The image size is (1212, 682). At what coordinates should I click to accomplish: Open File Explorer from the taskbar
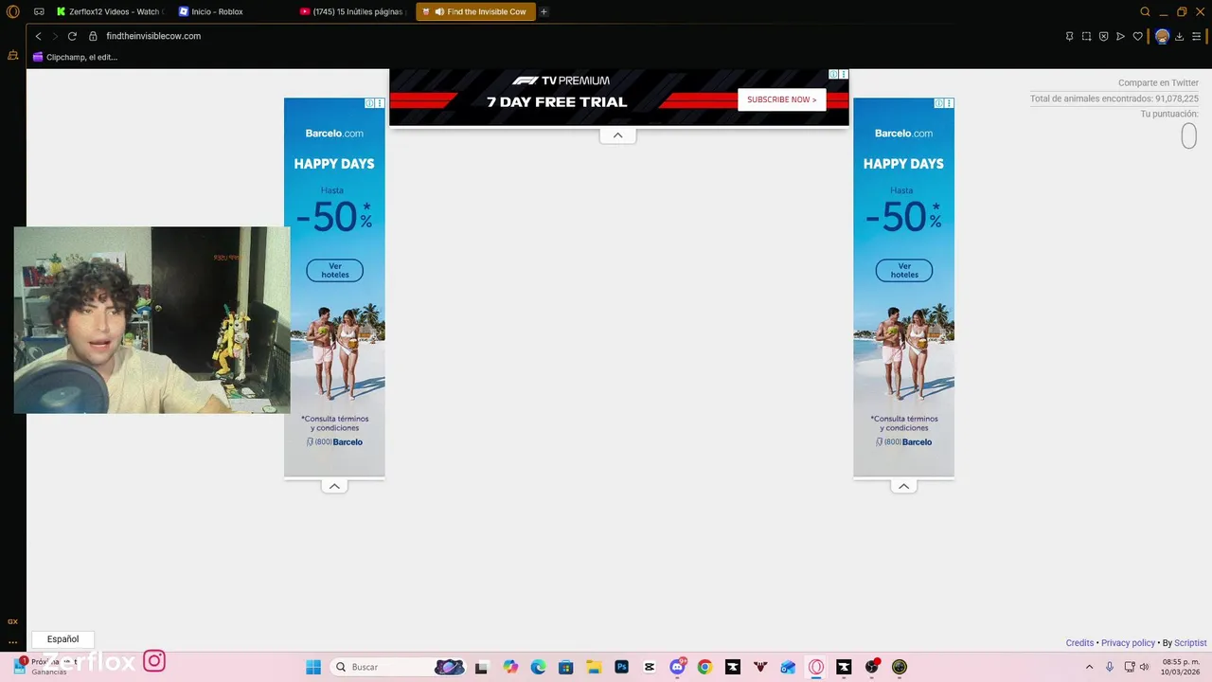594,667
